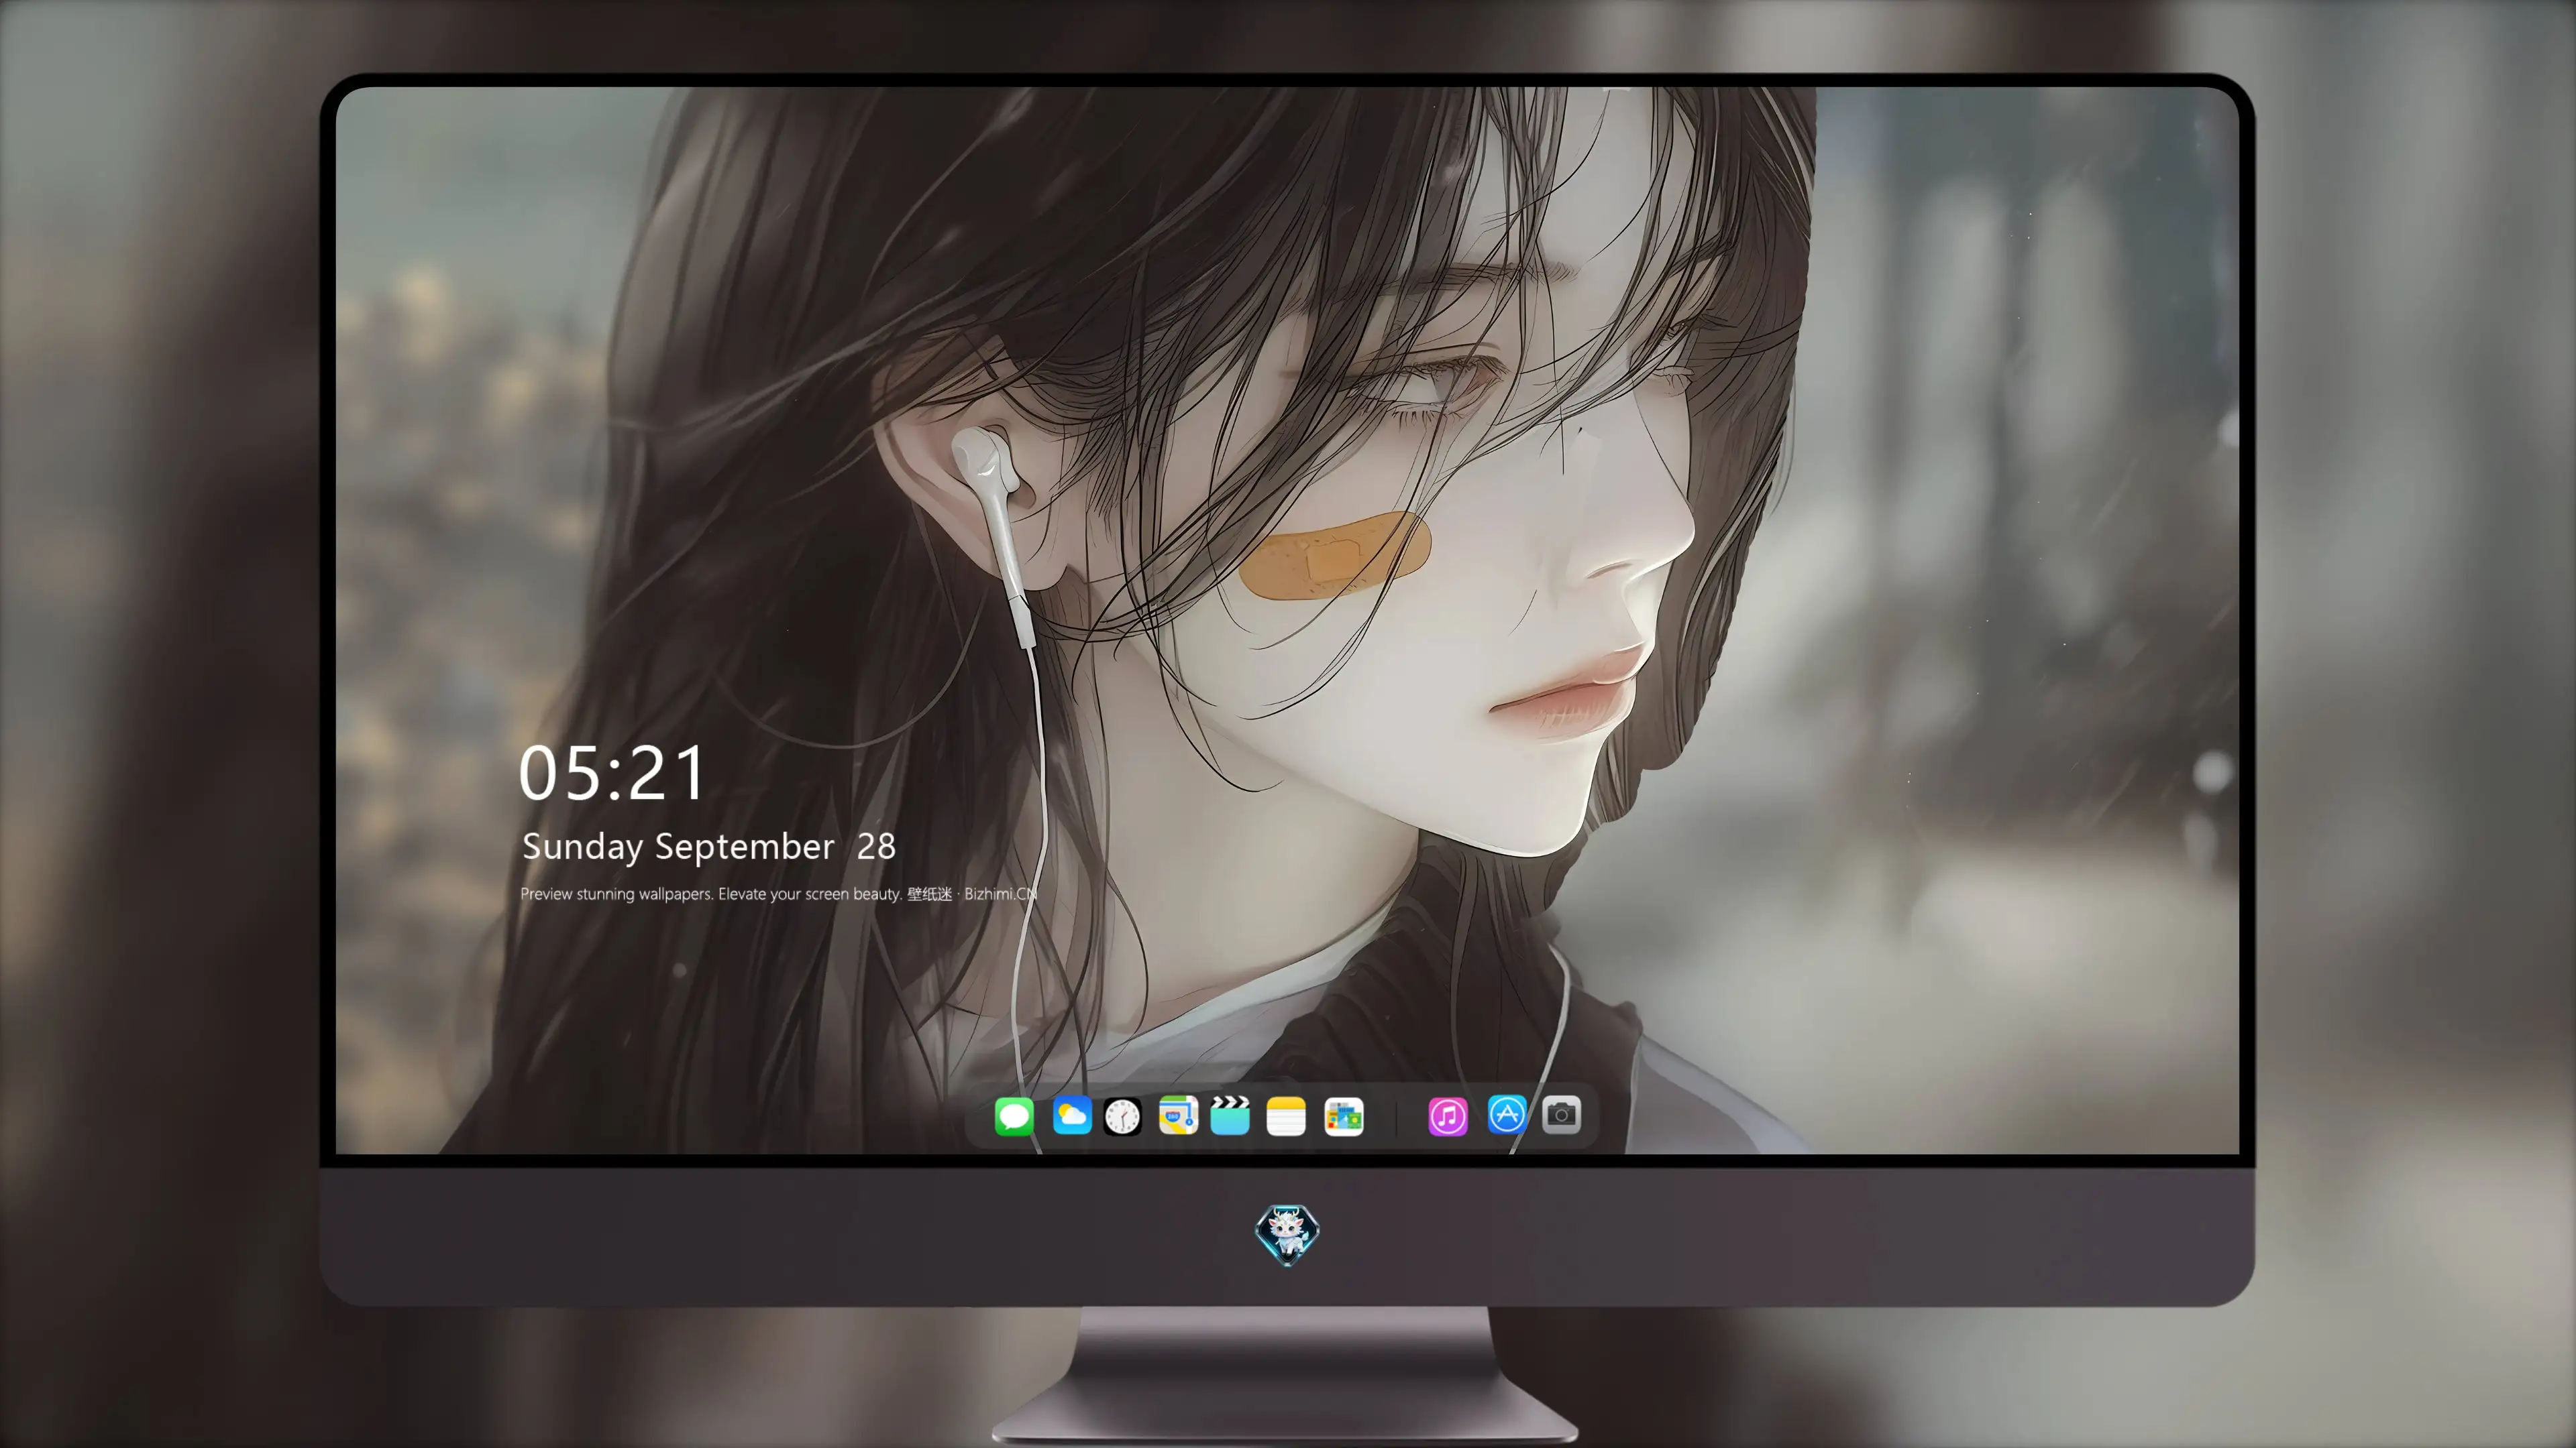This screenshot has width=2576, height=1448.
Task: Launch the pink iTunes Store app
Action: 1447,1116
